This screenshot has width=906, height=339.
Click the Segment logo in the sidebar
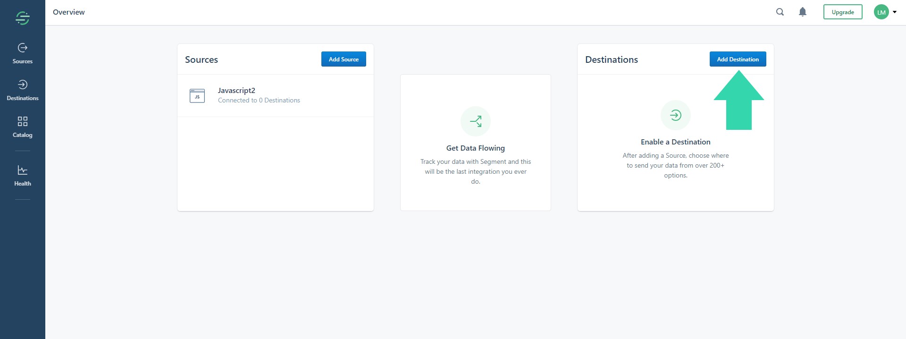22,18
